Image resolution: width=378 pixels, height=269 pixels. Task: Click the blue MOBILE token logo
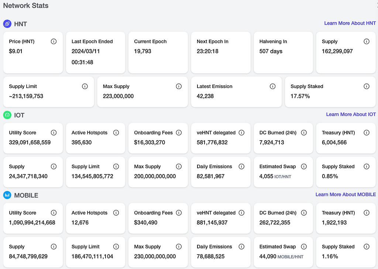point(7,195)
